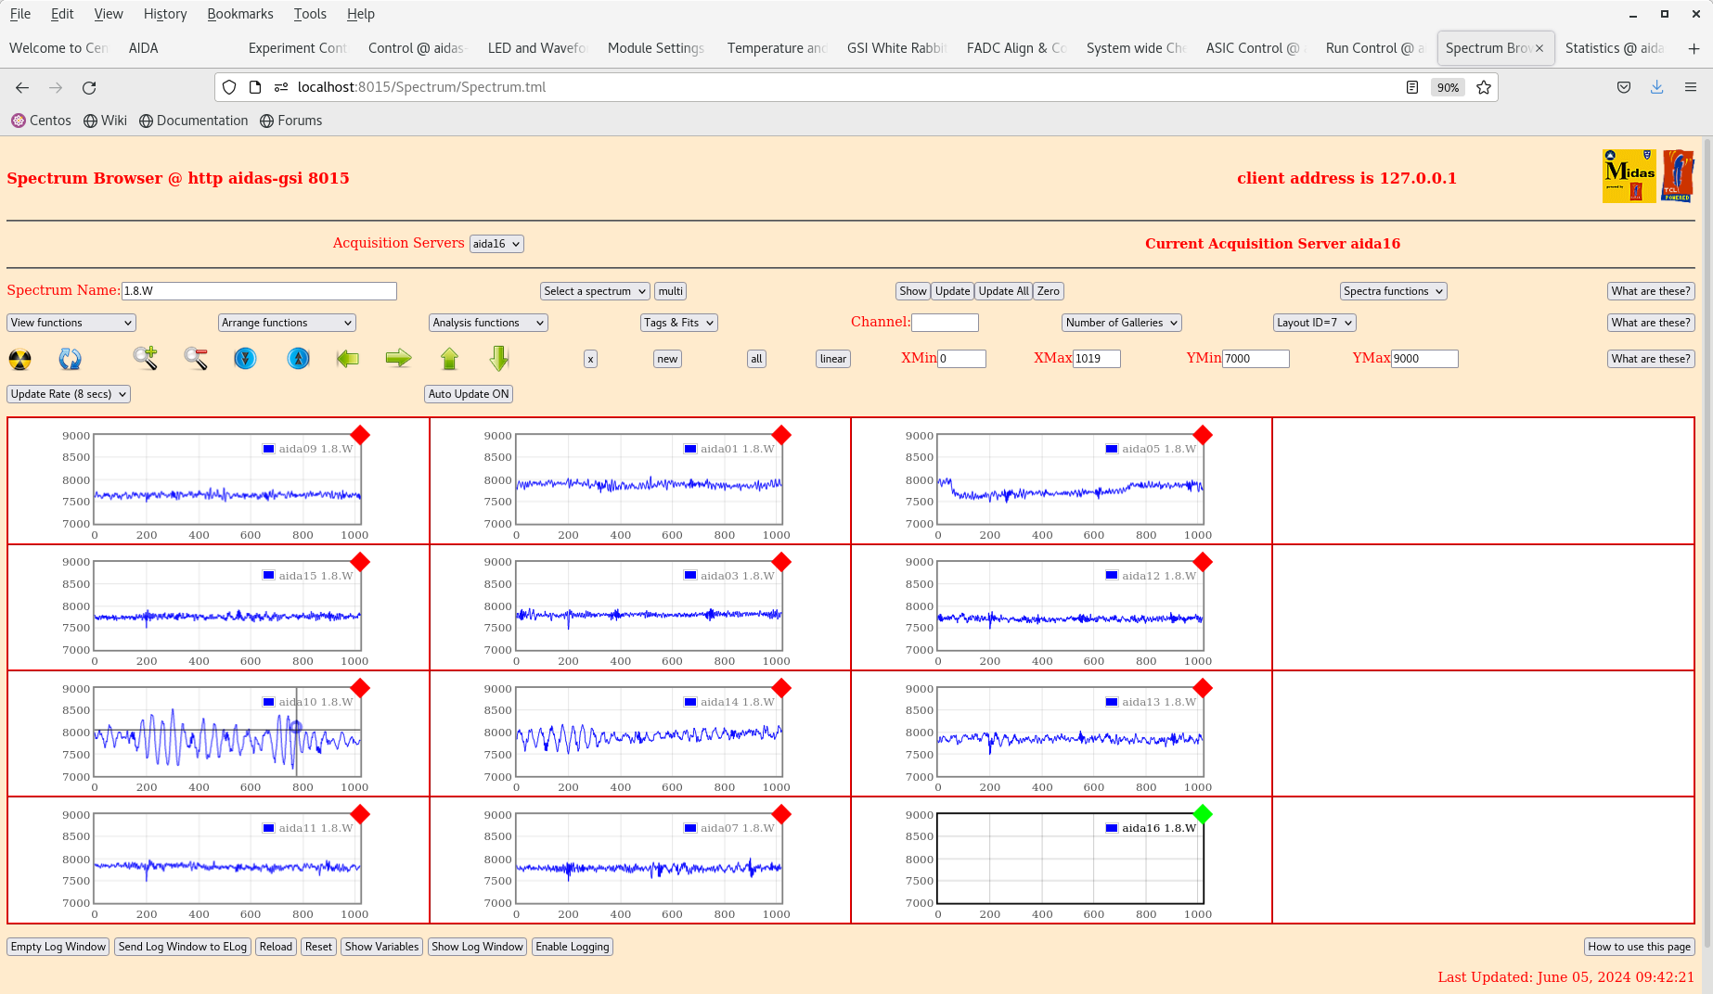The height and width of the screenshot is (994, 1713).
Task: Close the Spectrum Browser tab
Action: 1539,48
